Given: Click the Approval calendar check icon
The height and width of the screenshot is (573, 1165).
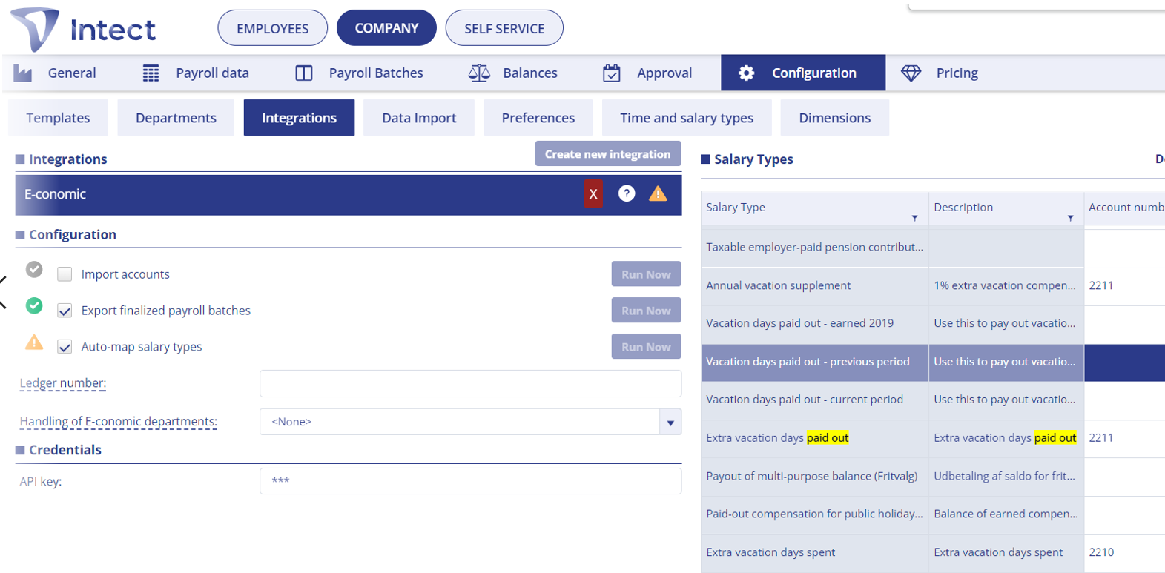Looking at the screenshot, I should (612, 73).
